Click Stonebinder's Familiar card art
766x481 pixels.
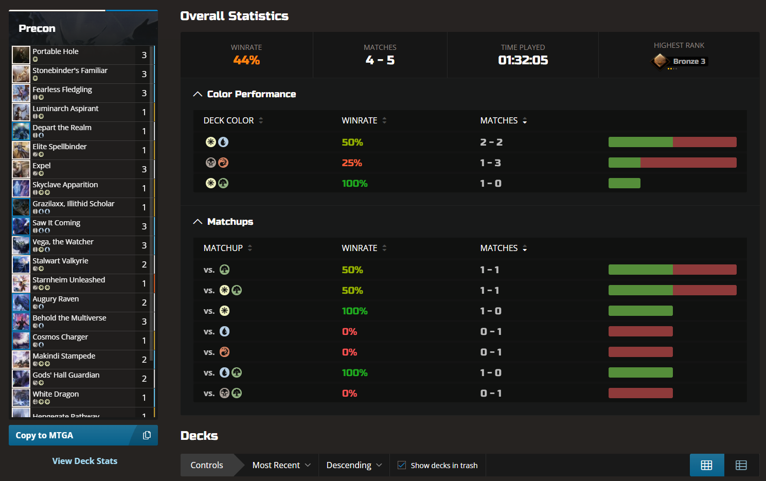[x=21, y=74]
